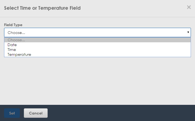The width and height of the screenshot is (195, 121).
Task: Pick Temperature from the Field Type list
Action: (x=97, y=54)
